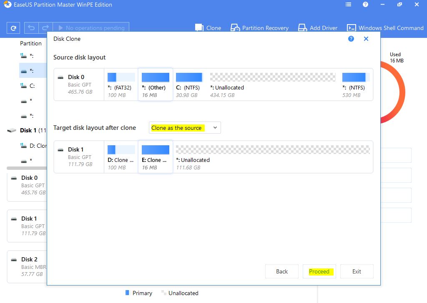Click the title bar help question mark
The width and height of the screenshot is (427, 303).
[x=366, y=5]
